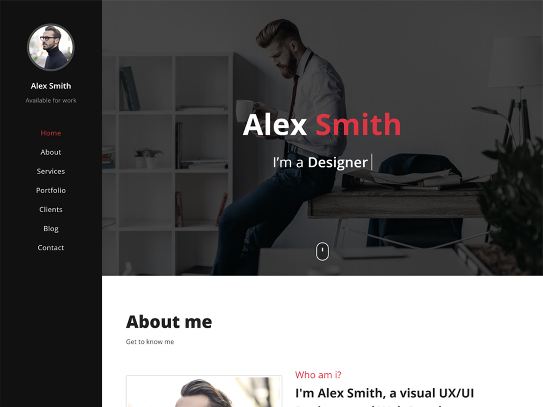Click the portrait photo in About section
The height and width of the screenshot is (407, 543).
[x=204, y=391]
